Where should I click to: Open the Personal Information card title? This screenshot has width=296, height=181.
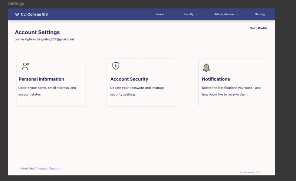[x=41, y=79]
